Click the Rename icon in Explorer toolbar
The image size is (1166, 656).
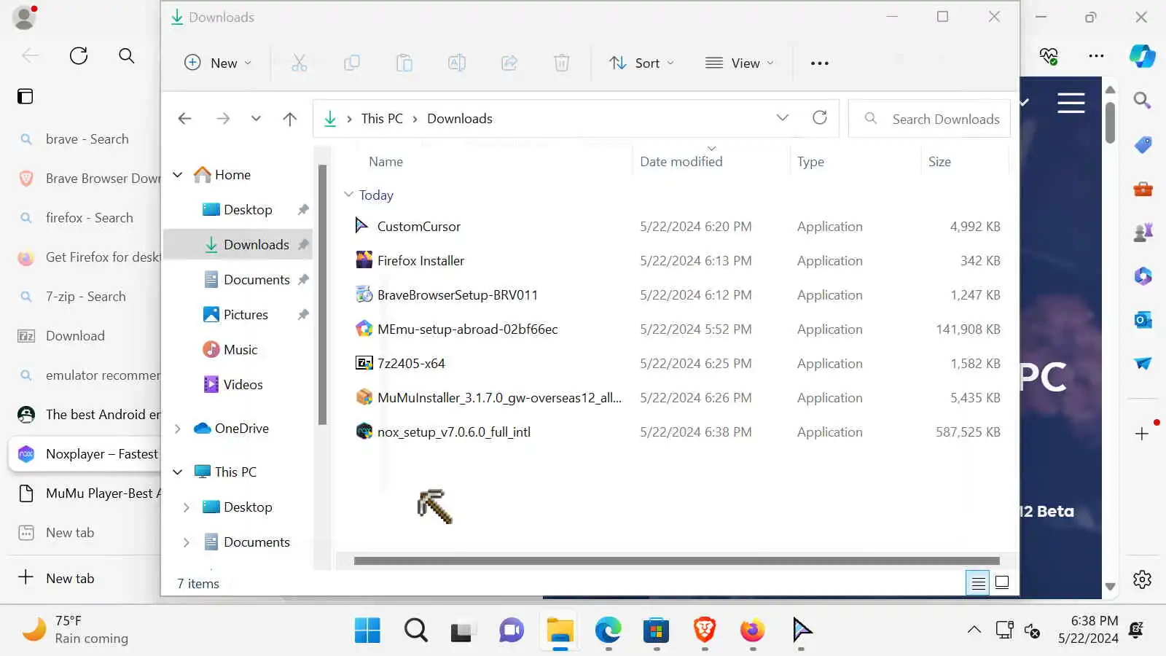[457, 63]
